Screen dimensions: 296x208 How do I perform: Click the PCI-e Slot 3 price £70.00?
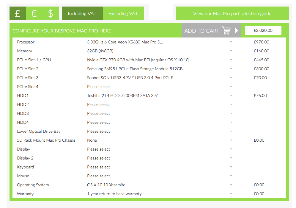click(260, 78)
